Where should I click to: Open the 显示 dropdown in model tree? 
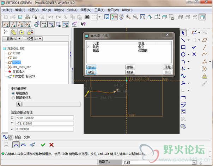[12, 39]
